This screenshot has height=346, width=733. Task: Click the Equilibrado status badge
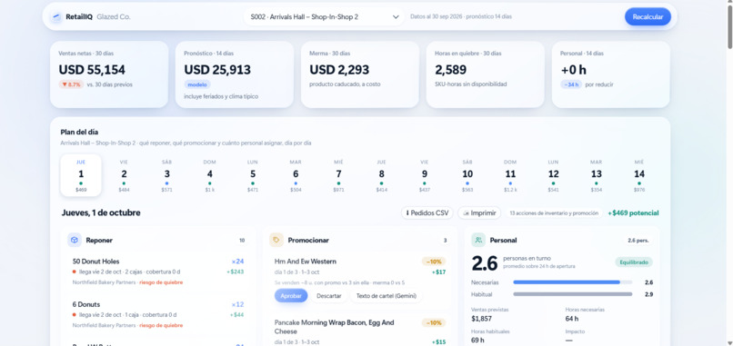point(634,262)
